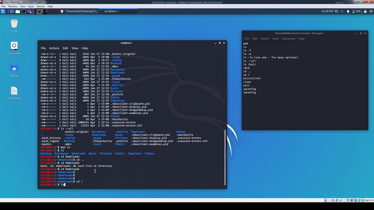Click the 10:18 PM clock in panel
This screenshot has width=374, height=210.
click(327, 11)
